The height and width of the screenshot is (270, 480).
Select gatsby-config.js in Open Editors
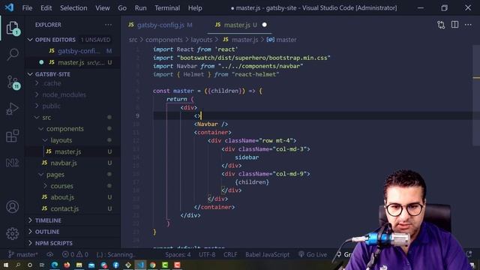[x=78, y=51]
